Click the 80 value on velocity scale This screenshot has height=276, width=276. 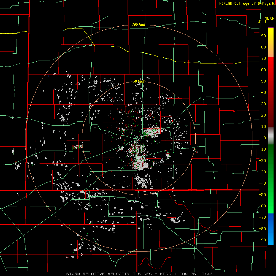pyautogui.click(x=263, y=47)
